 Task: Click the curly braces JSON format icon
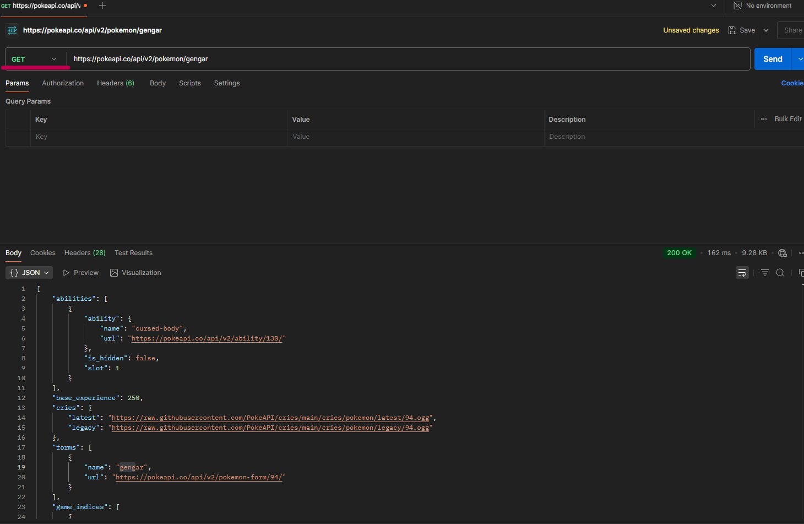[x=14, y=273]
